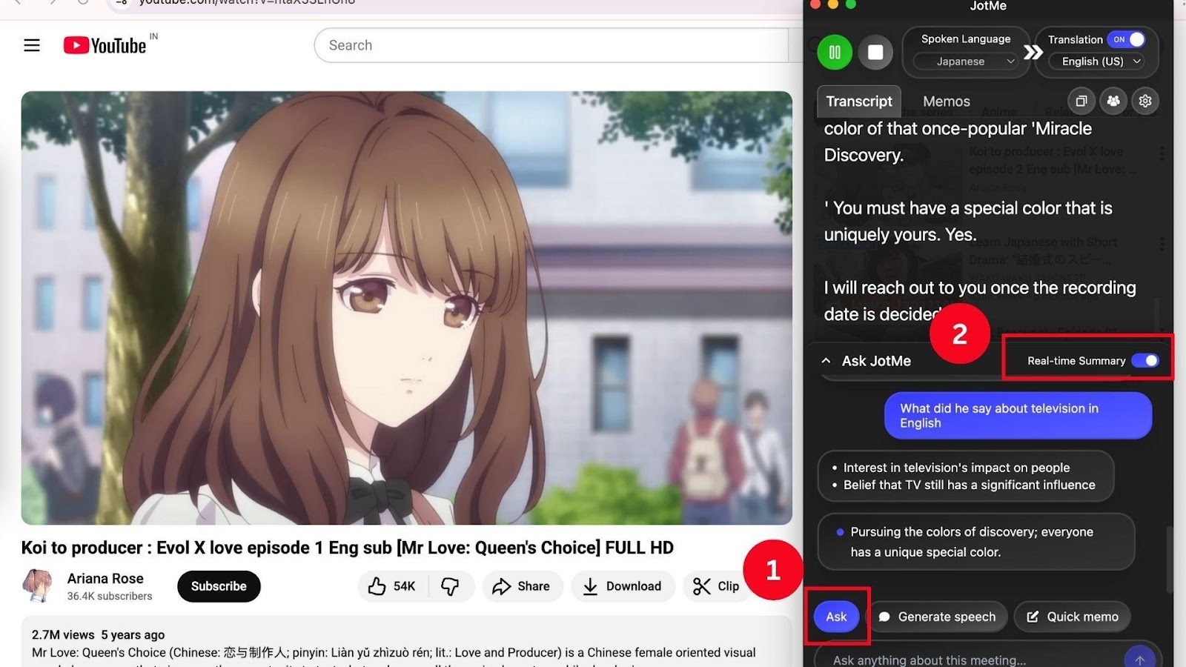Open JotMe participants panel

coord(1113,101)
